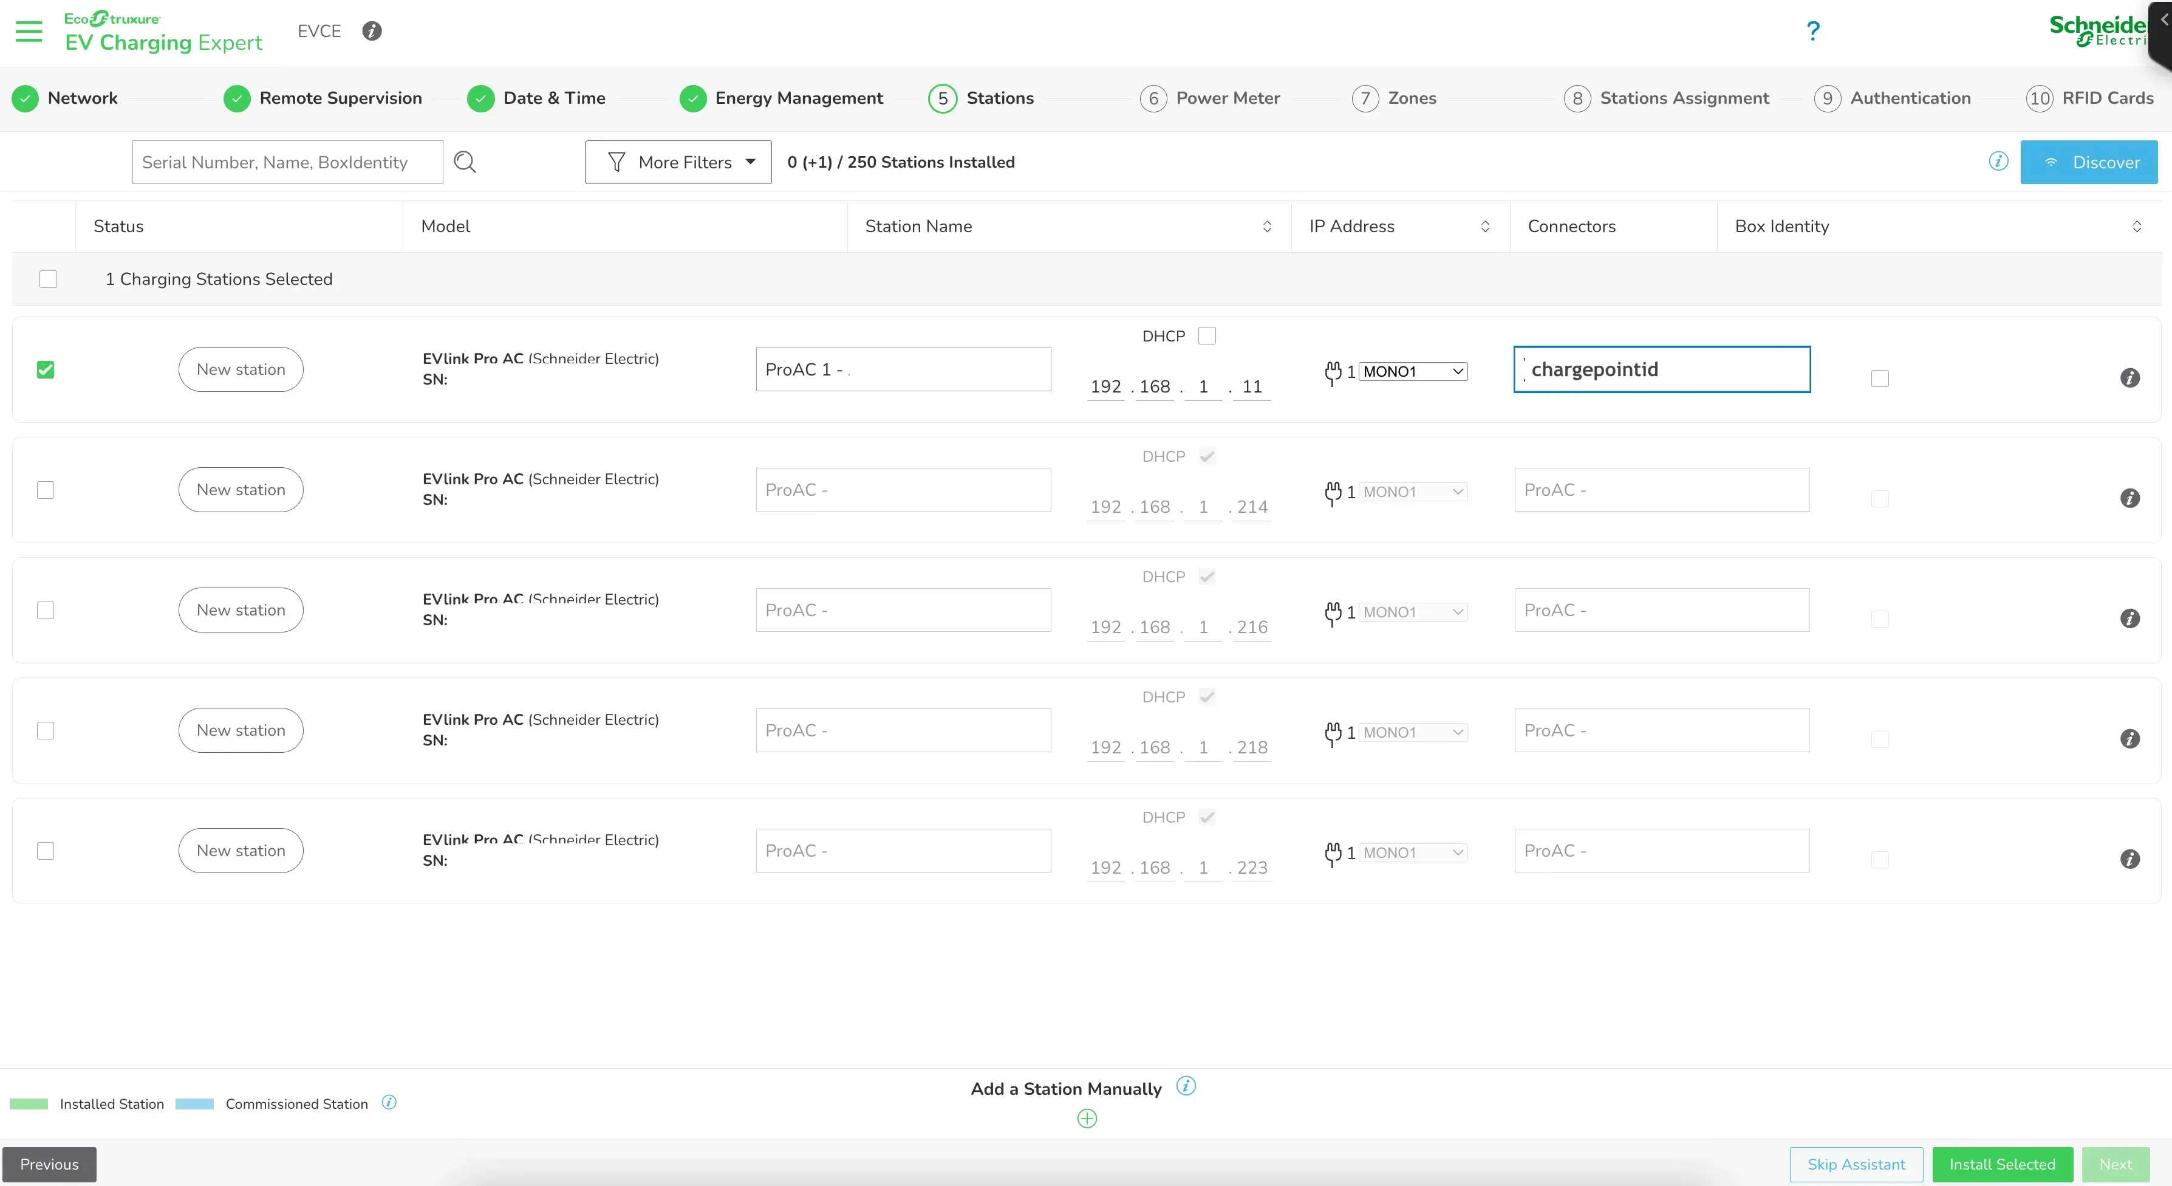Go to the Network step
Screen dimensions: 2172x1186
click(x=66, y=98)
